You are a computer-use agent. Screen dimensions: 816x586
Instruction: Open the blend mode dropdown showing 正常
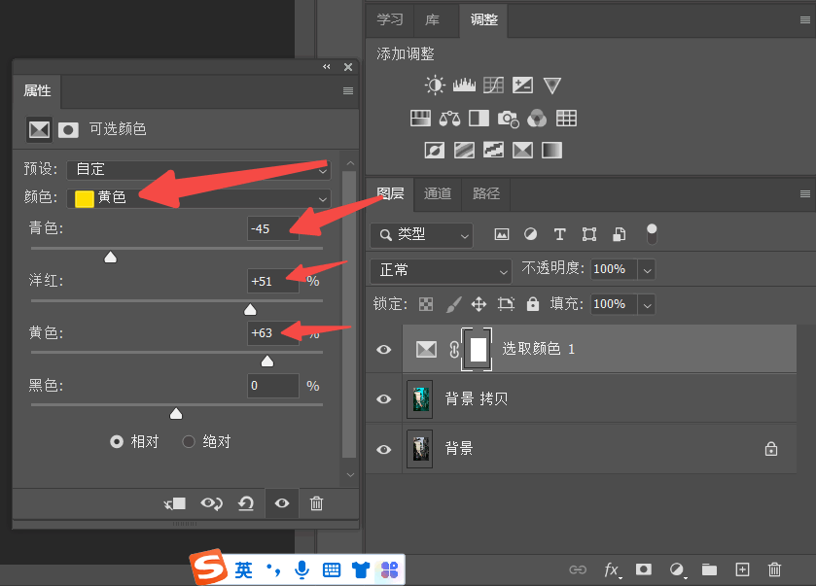[441, 270]
